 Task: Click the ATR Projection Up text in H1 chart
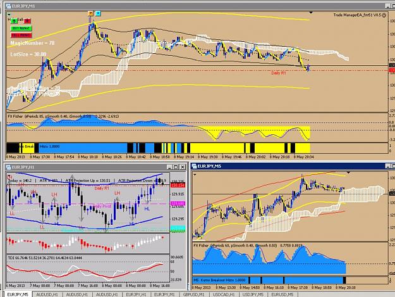pos(88,180)
